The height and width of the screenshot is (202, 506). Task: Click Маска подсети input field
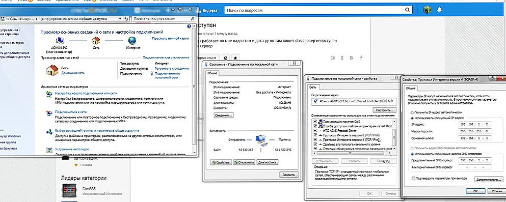(x=474, y=131)
